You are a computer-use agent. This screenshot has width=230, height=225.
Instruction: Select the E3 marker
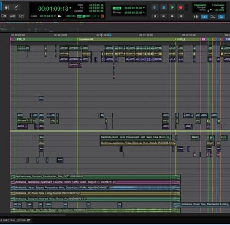[204, 39]
